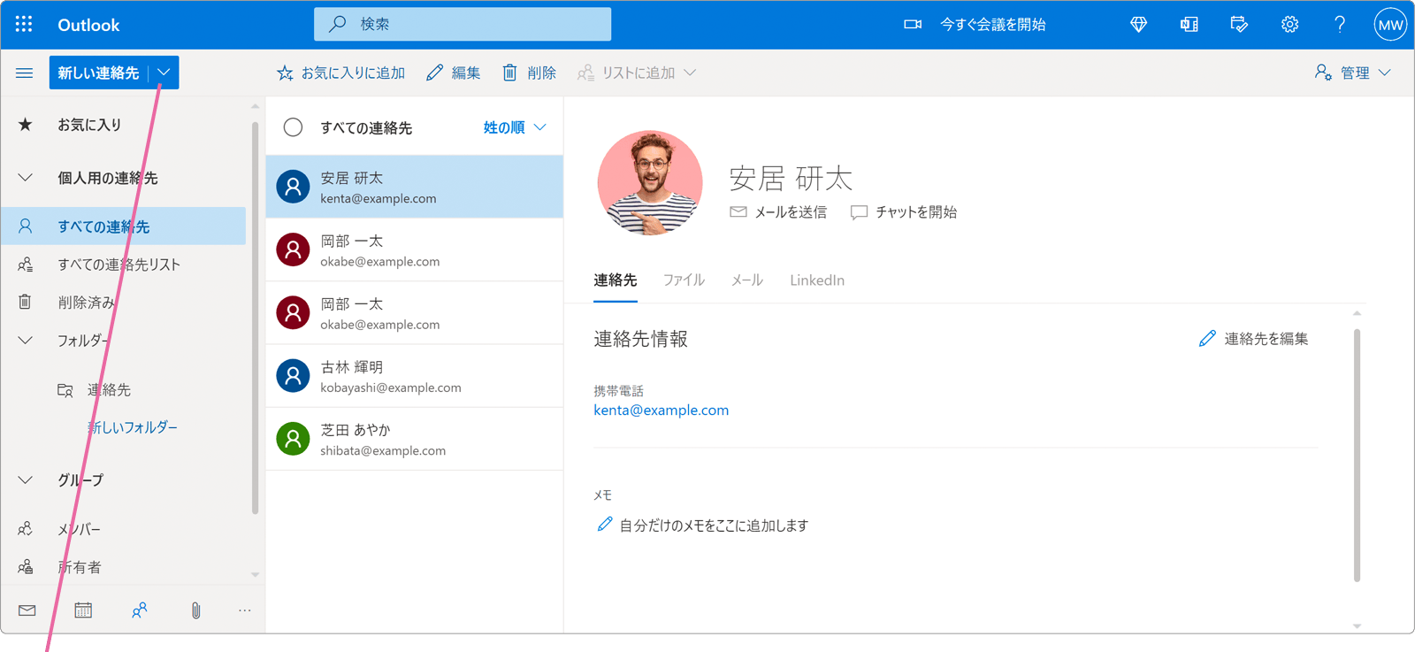Click the contact details vertical scrollbar

click(1357, 456)
